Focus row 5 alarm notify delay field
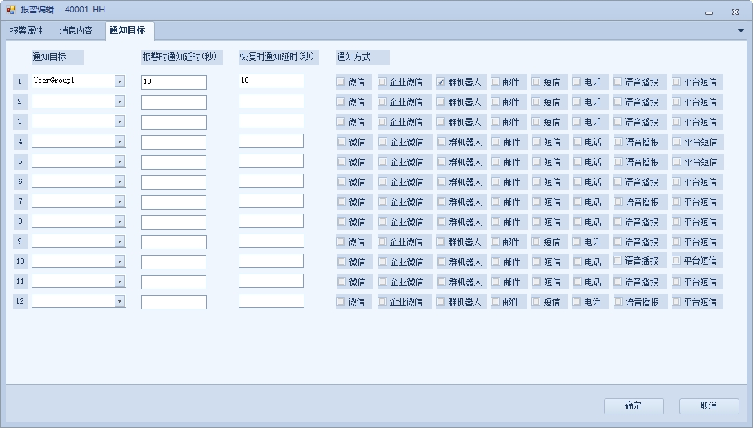Image resolution: width=753 pixels, height=428 pixels. tap(174, 162)
